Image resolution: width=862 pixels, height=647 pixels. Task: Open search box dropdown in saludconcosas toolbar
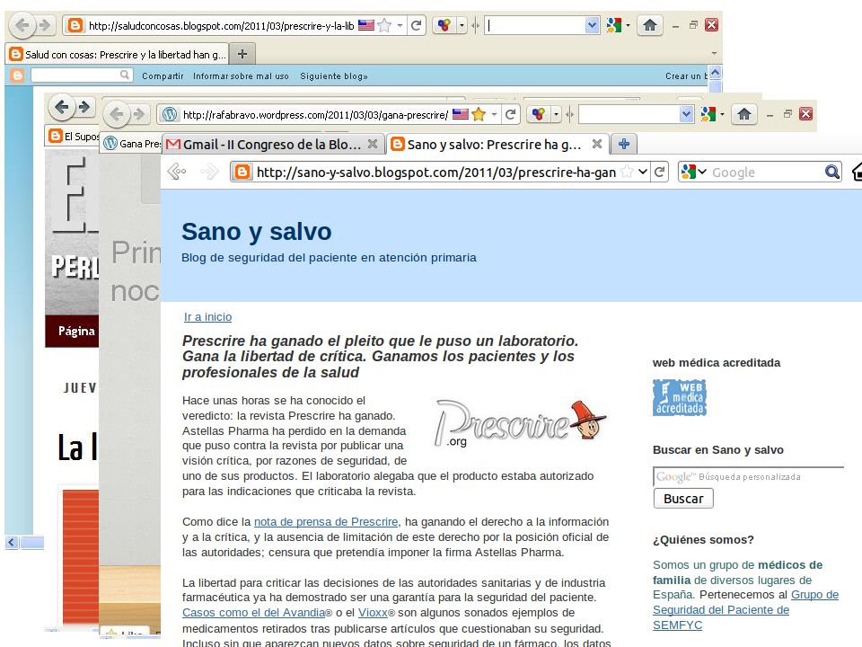tap(592, 25)
